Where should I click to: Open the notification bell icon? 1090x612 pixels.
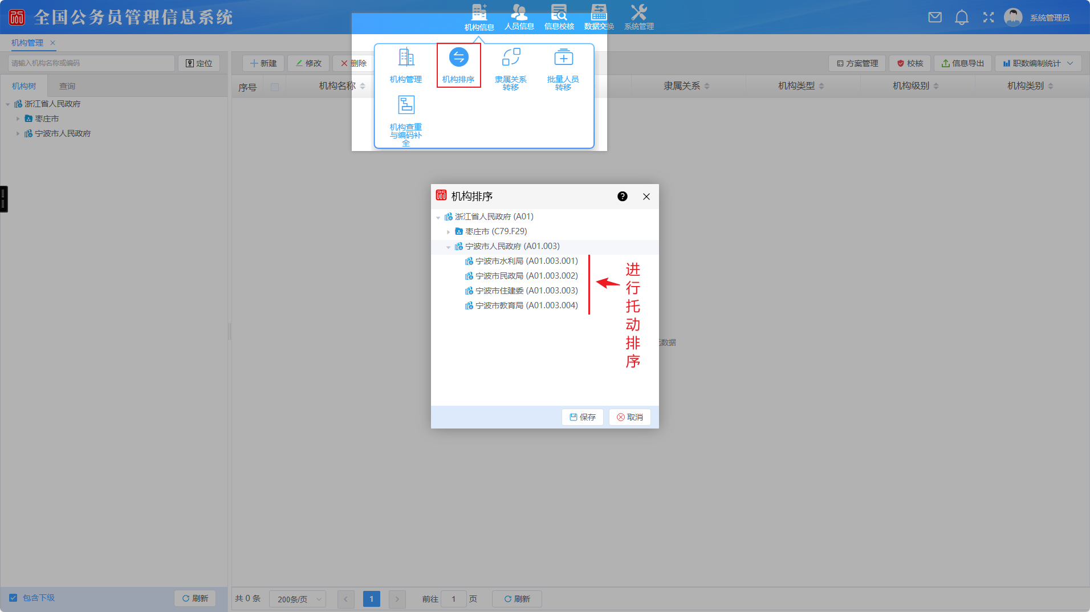pyautogui.click(x=962, y=18)
